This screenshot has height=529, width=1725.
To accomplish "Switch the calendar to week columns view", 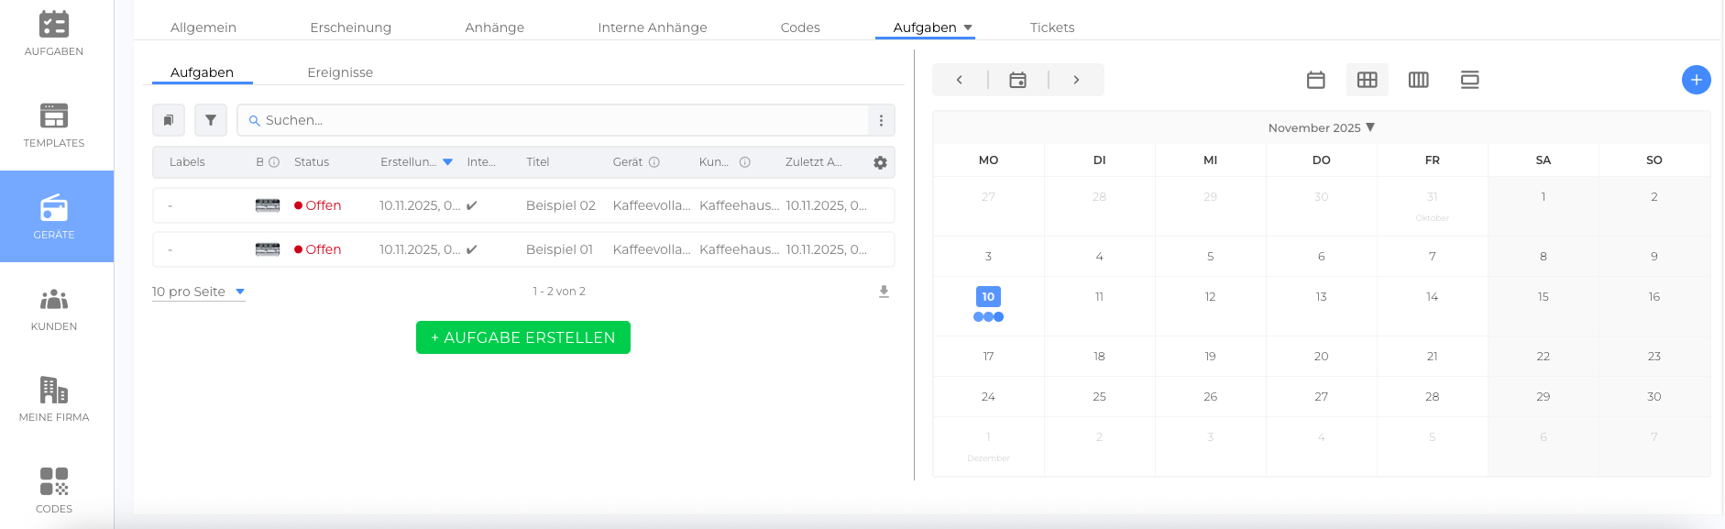I will [x=1418, y=80].
